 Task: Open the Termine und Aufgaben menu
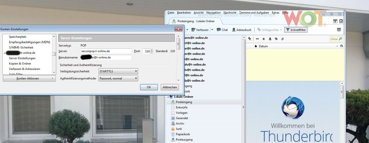click(254, 13)
